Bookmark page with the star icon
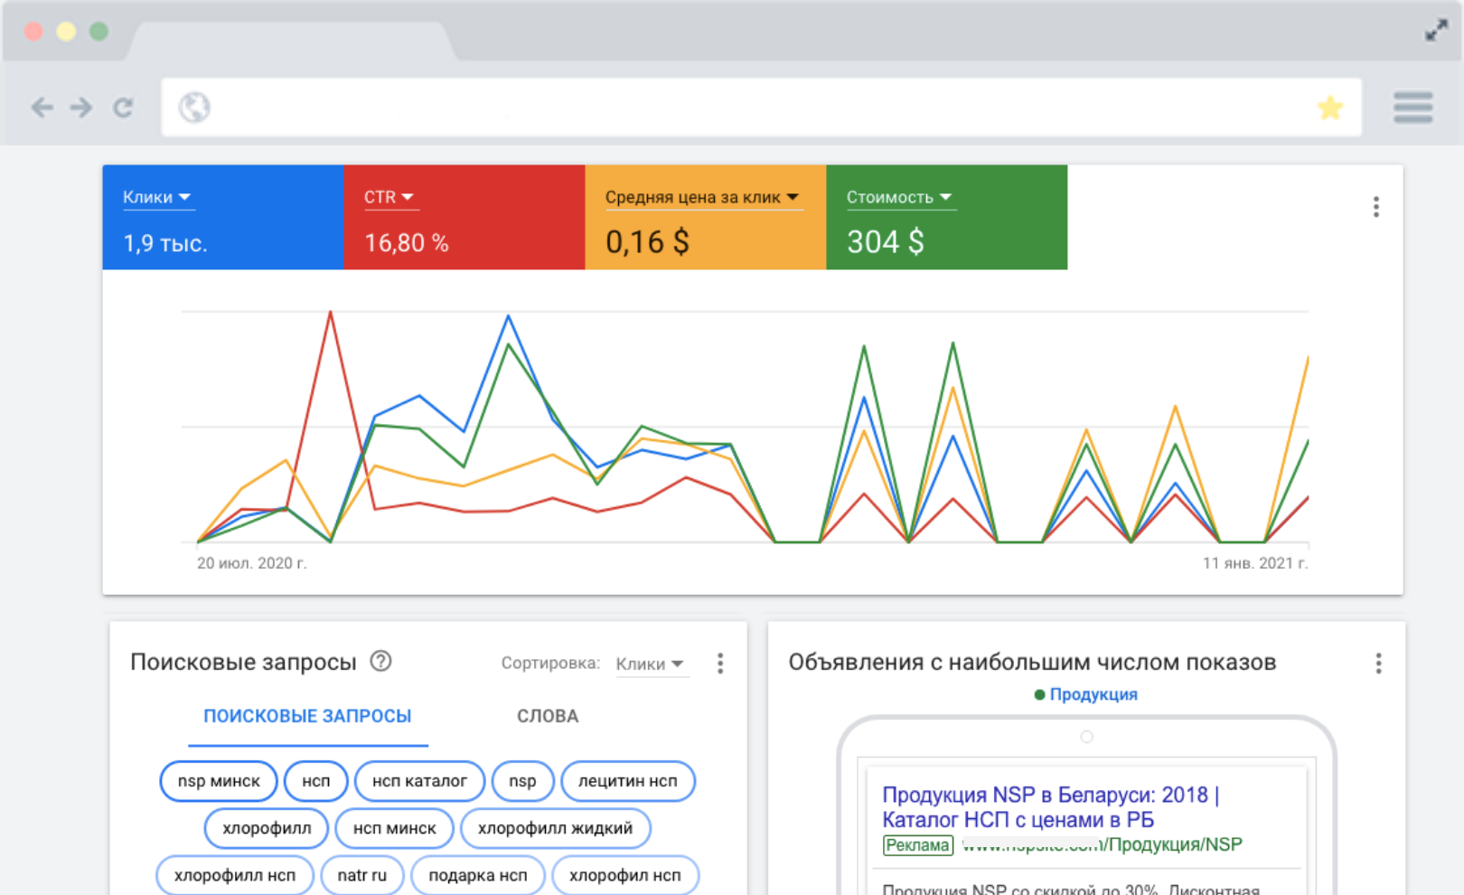The width and height of the screenshot is (1464, 895). pyautogui.click(x=1330, y=108)
